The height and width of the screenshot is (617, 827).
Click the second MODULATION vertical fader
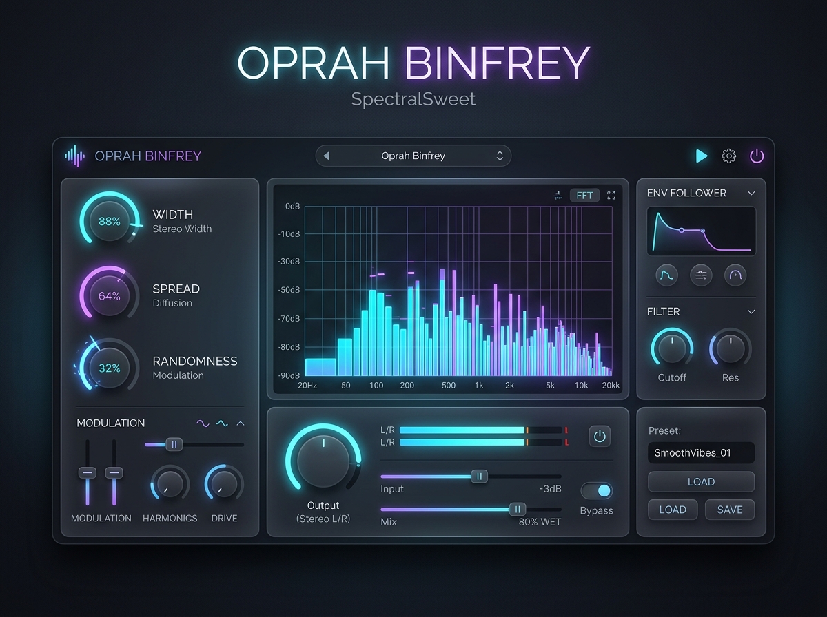pyautogui.click(x=114, y=473)
